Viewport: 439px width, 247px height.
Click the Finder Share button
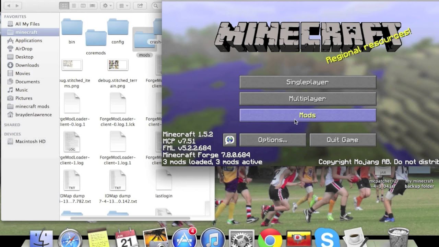pyautogui.click(x=140, y=6)
